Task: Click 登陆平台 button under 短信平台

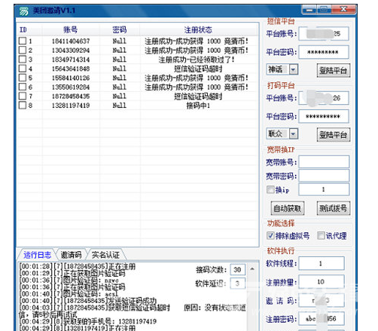Action: coord(334,71)
